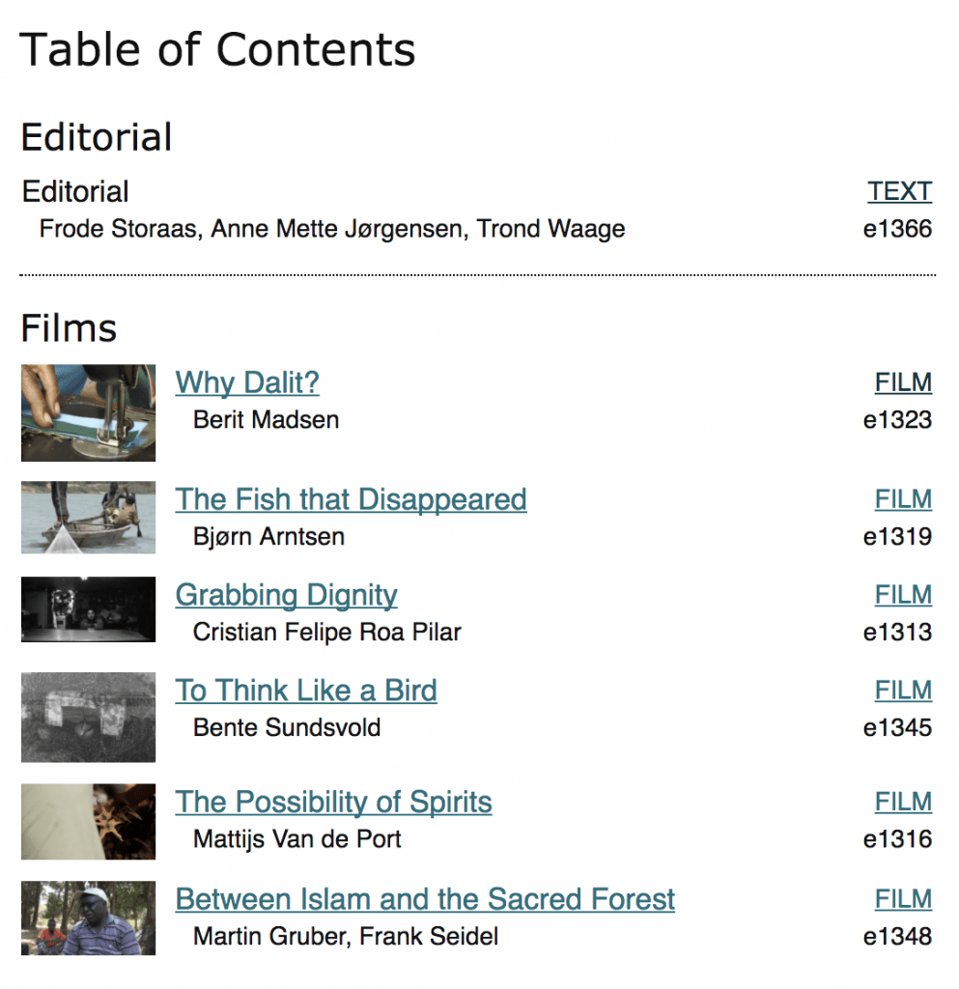959x989 pixels.
Task: Click FILM link beside The Fish that Disappeared
Action: coord(903,499)
